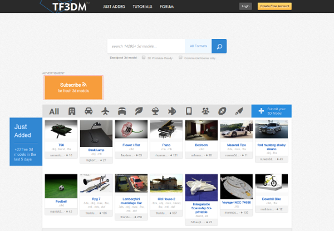
Task: Open the football sports category icon
Action: [222, 111]
